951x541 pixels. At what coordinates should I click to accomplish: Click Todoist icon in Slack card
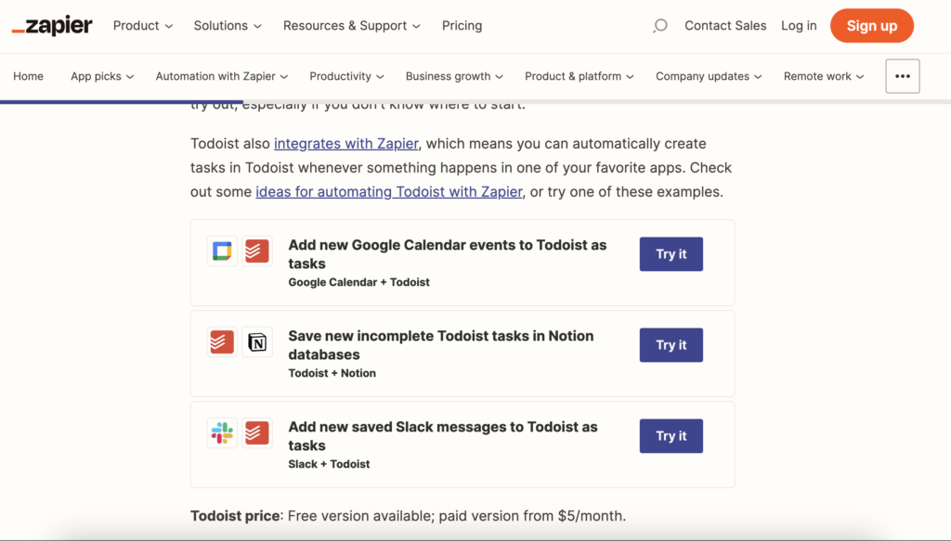click(x=257, y=432)
